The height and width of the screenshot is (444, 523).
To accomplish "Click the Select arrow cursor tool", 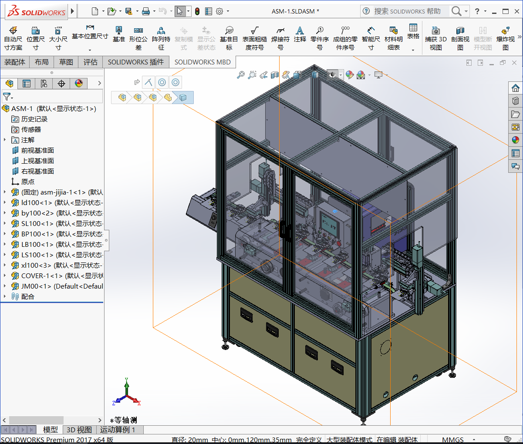I will tap(179, 11).
